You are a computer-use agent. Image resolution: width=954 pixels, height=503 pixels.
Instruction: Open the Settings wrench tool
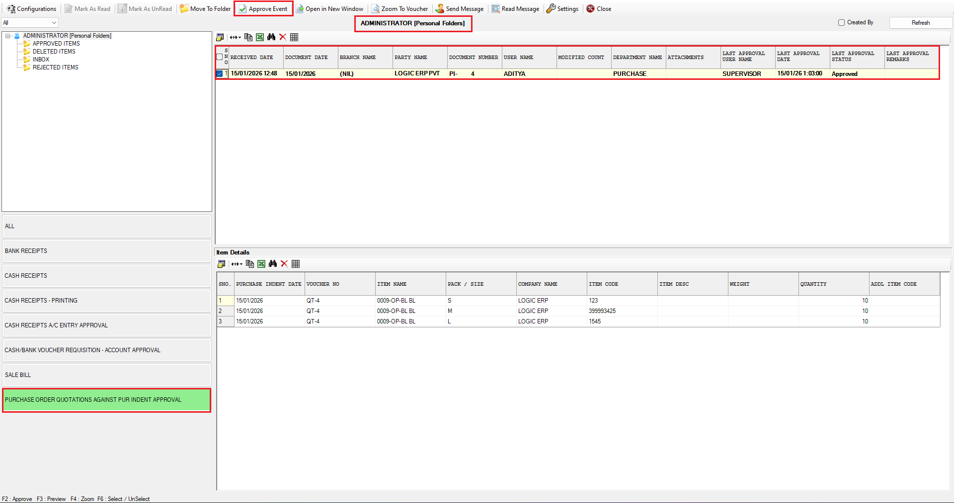[562, 9]
